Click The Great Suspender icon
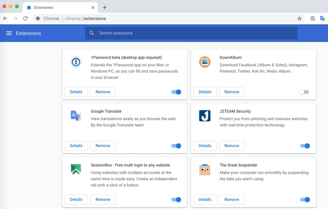The image size is (328, 209). click(x=205, y=169)
